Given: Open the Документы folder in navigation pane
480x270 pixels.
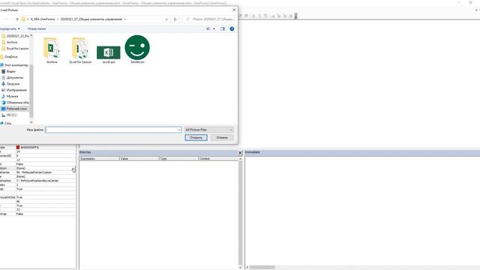Looking at the screenshot, I should coord(15,78).
